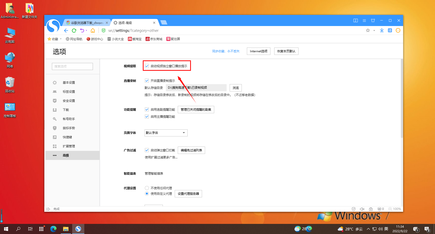Open the 网址导航 bookmark
Screen dimensions: 435x234
coord(74,39)
